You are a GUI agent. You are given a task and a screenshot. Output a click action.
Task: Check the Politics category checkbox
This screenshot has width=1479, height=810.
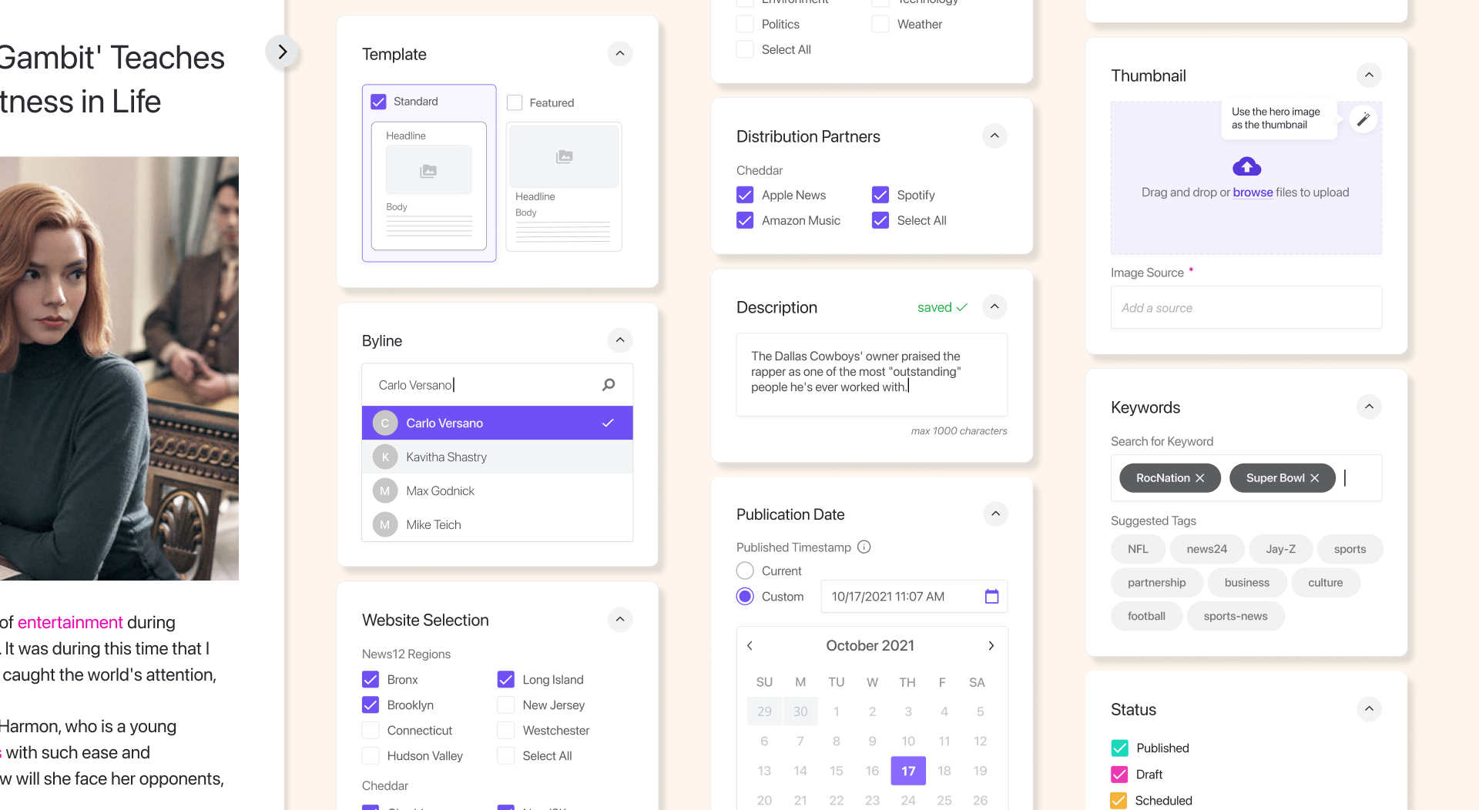click(x=745, y=25)
